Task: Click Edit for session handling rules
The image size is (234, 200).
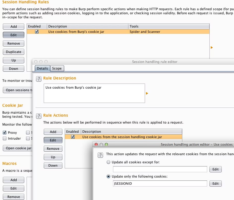Action: [x=14, y=35]
